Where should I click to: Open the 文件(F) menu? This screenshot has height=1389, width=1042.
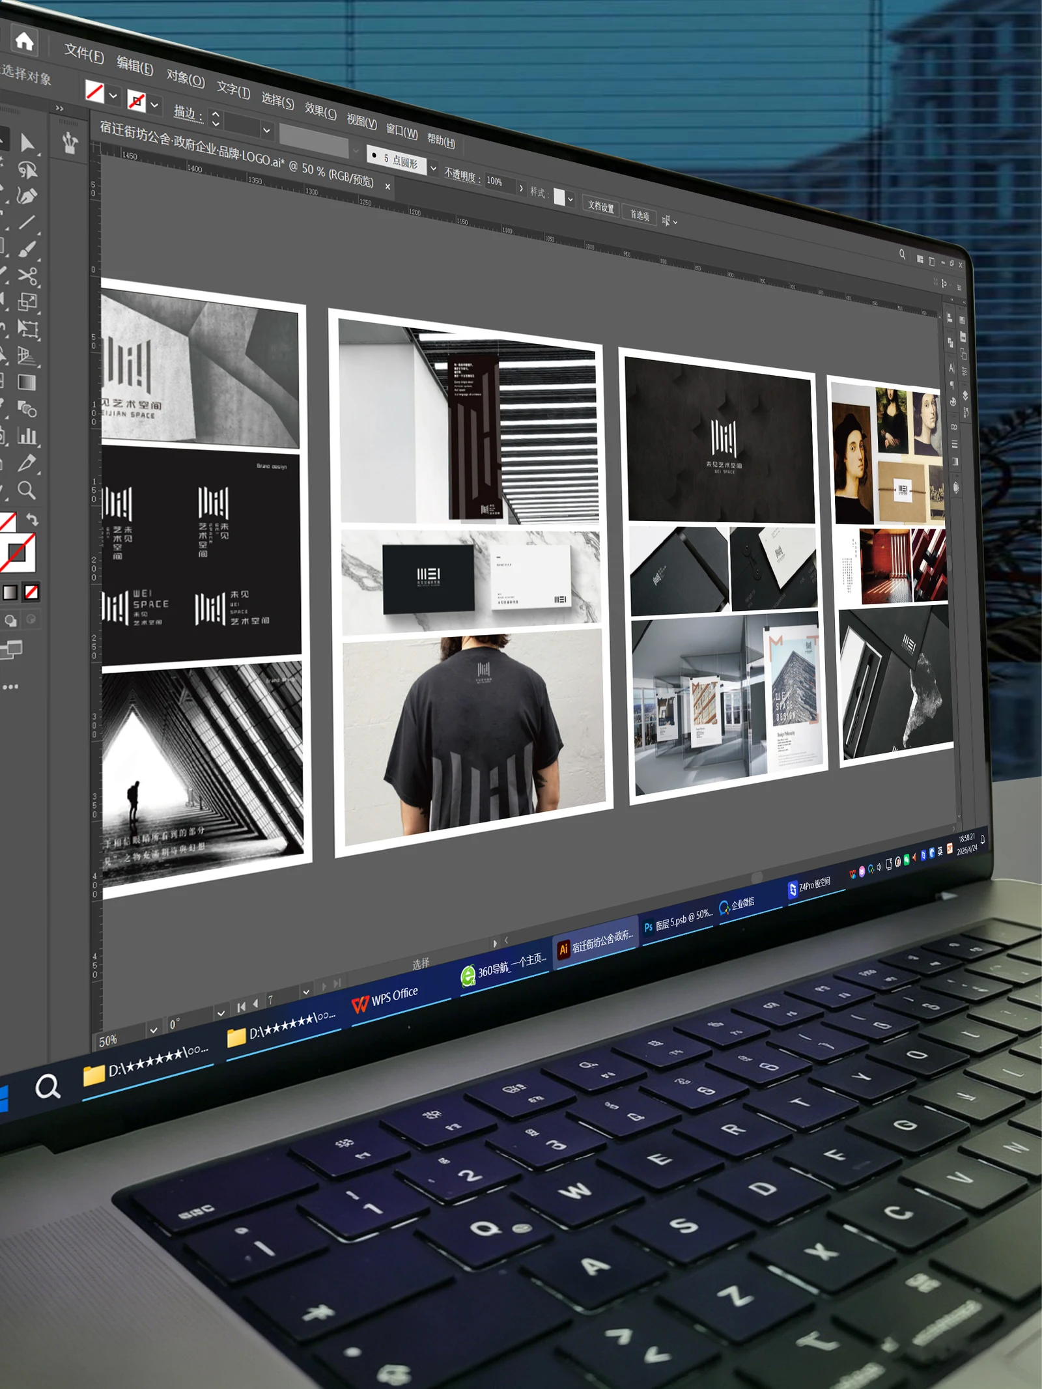click(x=84, y=54)
